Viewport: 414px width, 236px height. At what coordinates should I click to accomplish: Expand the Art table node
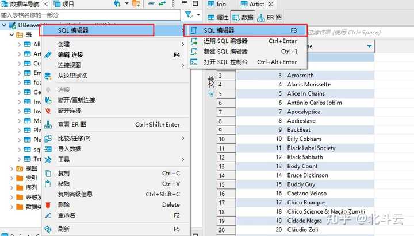point(20,54)
